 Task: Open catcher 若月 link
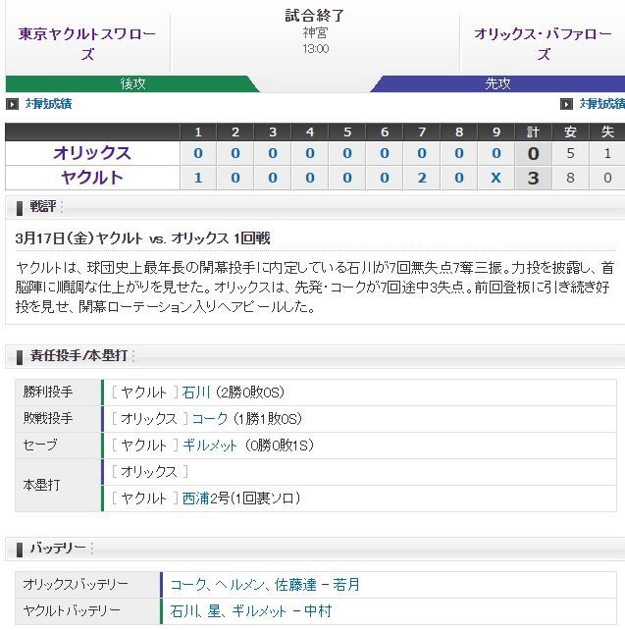[345, 585]
